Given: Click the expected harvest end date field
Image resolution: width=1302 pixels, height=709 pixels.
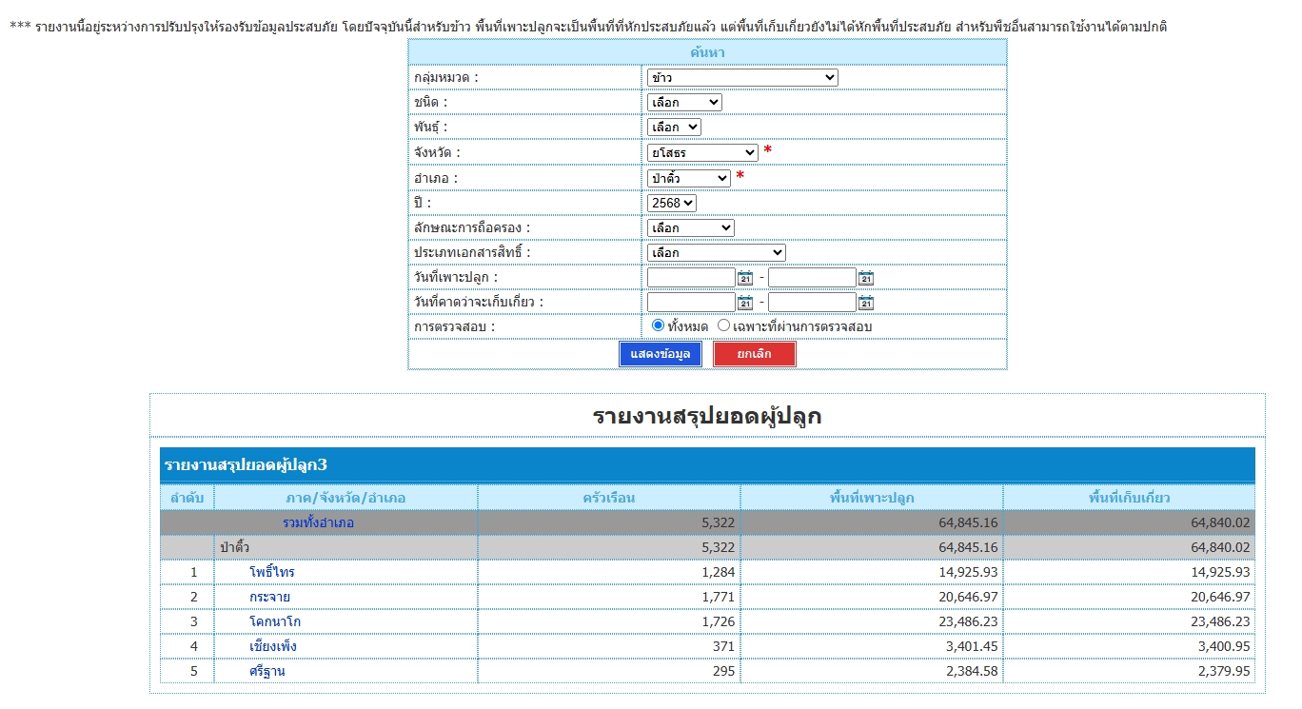Looking at the screenshot, I should (812, 303).
